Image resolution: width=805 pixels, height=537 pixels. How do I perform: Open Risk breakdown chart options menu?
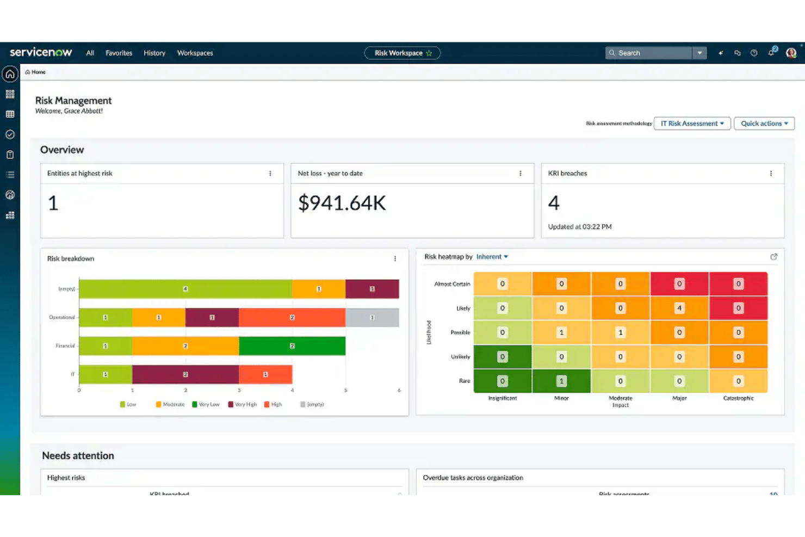tap(395, 259)
